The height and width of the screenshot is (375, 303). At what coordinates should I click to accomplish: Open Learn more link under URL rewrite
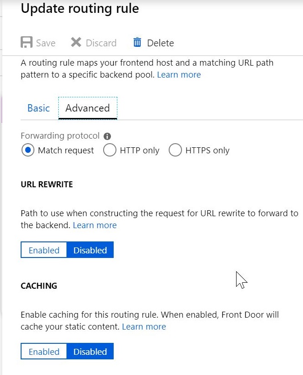[95, 225]
